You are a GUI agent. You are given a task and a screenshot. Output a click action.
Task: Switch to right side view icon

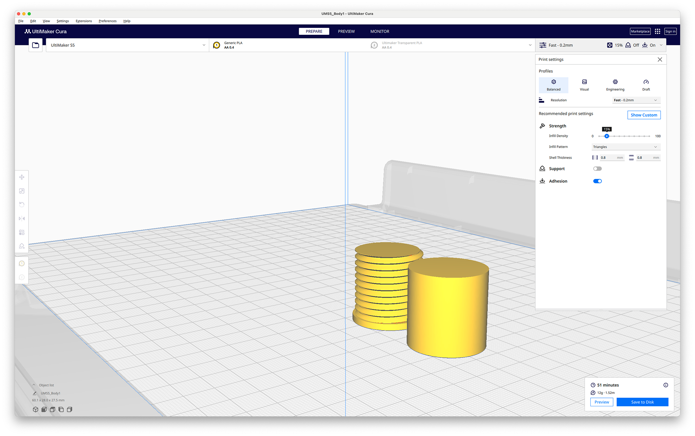(x=69, y=409)
